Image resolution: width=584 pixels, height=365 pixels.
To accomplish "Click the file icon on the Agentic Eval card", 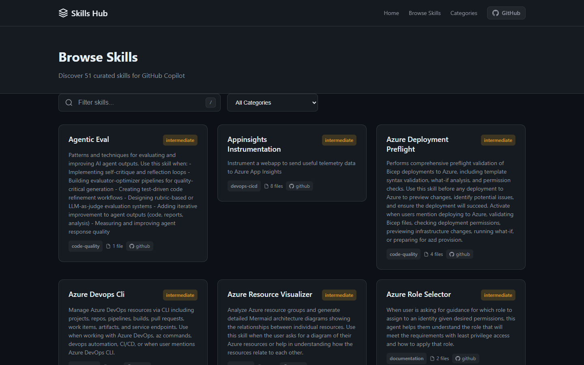I will (x=108, y=246).
